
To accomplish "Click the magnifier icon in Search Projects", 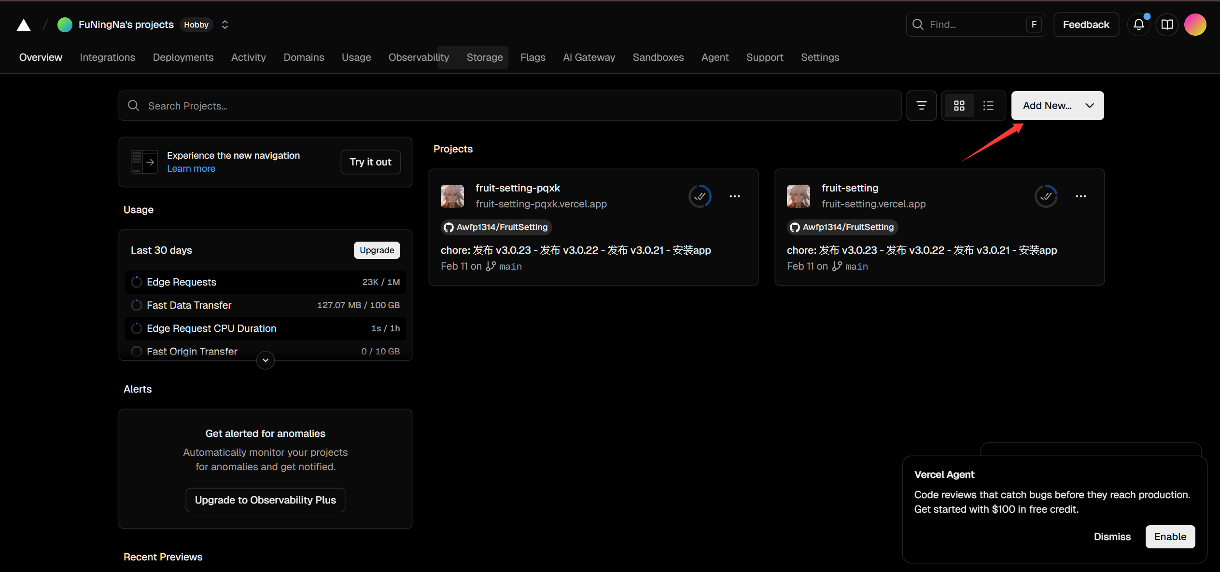I will point(134,106).
